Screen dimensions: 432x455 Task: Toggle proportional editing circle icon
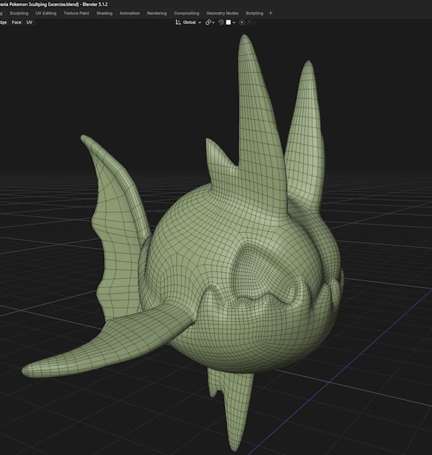point(241,22)
